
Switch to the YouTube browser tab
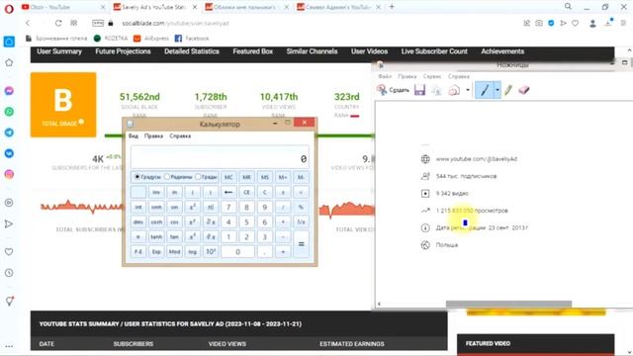point(62,7)
